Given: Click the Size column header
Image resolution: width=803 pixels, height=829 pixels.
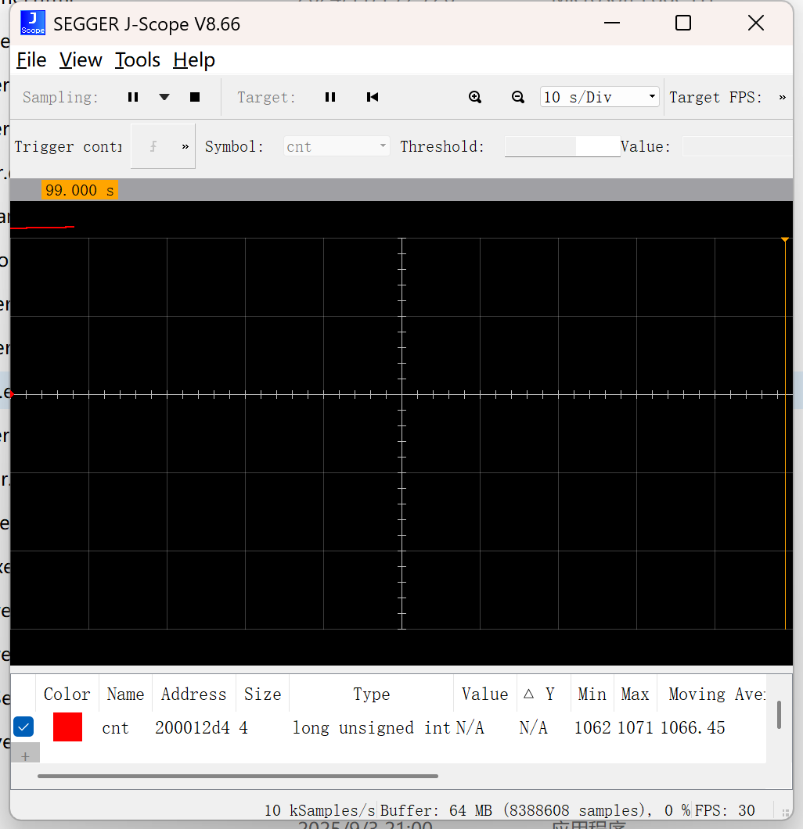Looking at the screenshot, I should coord(262,694).
